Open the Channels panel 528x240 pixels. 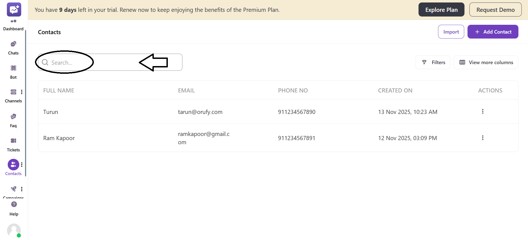coord(13,95)
